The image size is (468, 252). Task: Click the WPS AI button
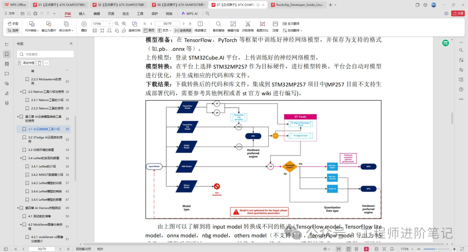(190, 14)
